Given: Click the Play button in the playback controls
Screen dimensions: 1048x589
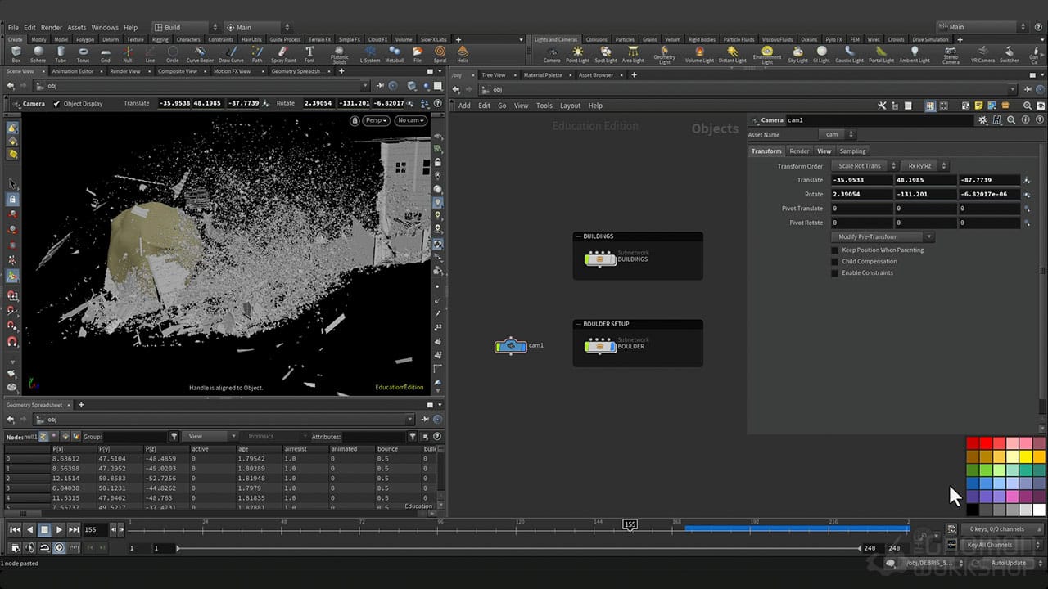Looking at the screenshot, I should click(x=59, y=529).
